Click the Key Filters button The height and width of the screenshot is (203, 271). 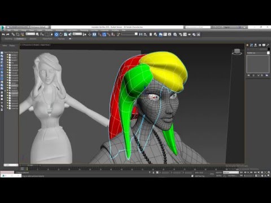[232, 176]
